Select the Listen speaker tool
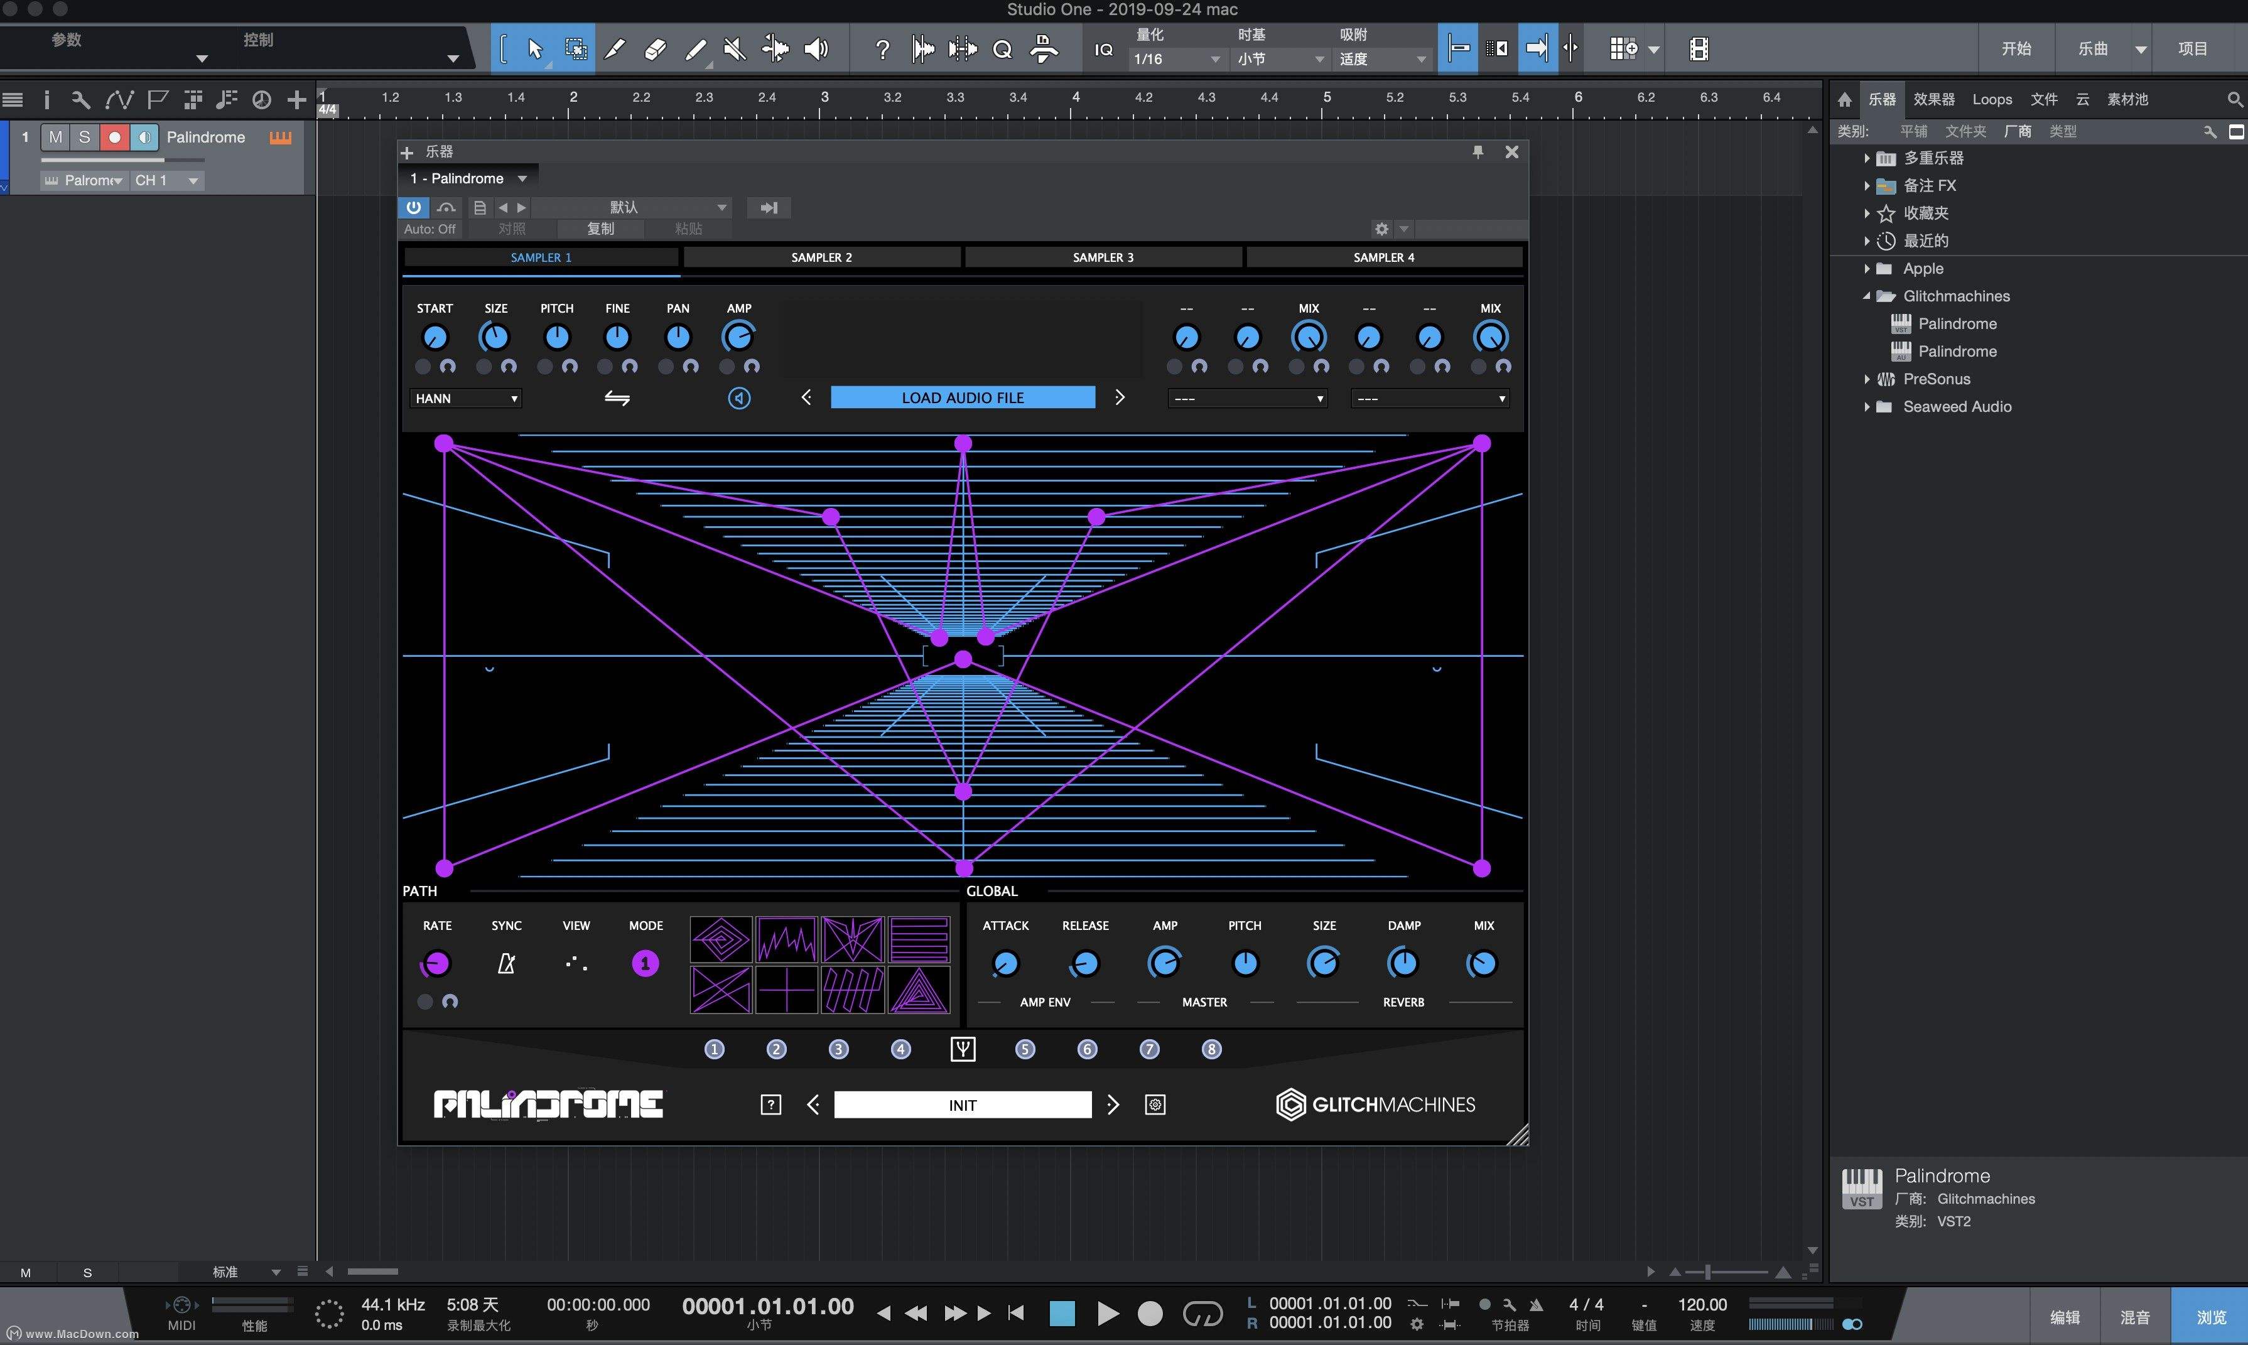This screenshot has width=2248, height=1345. tap(816, 49)
